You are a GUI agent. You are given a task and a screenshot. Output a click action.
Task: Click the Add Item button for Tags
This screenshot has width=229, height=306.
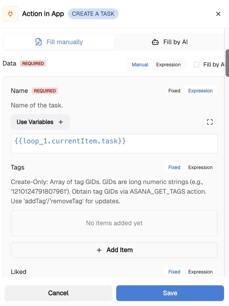click(114, 250)
